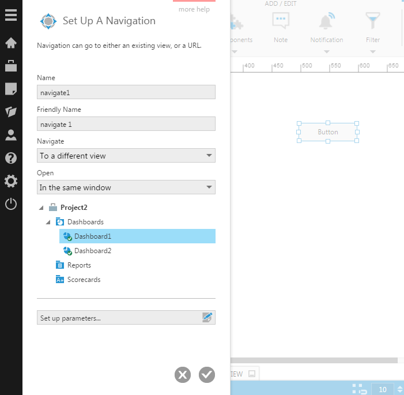Viewport: 404px width, 395px height.
Task: Collapse the Dashboards tree node
Action: click(x=48, y=222)
